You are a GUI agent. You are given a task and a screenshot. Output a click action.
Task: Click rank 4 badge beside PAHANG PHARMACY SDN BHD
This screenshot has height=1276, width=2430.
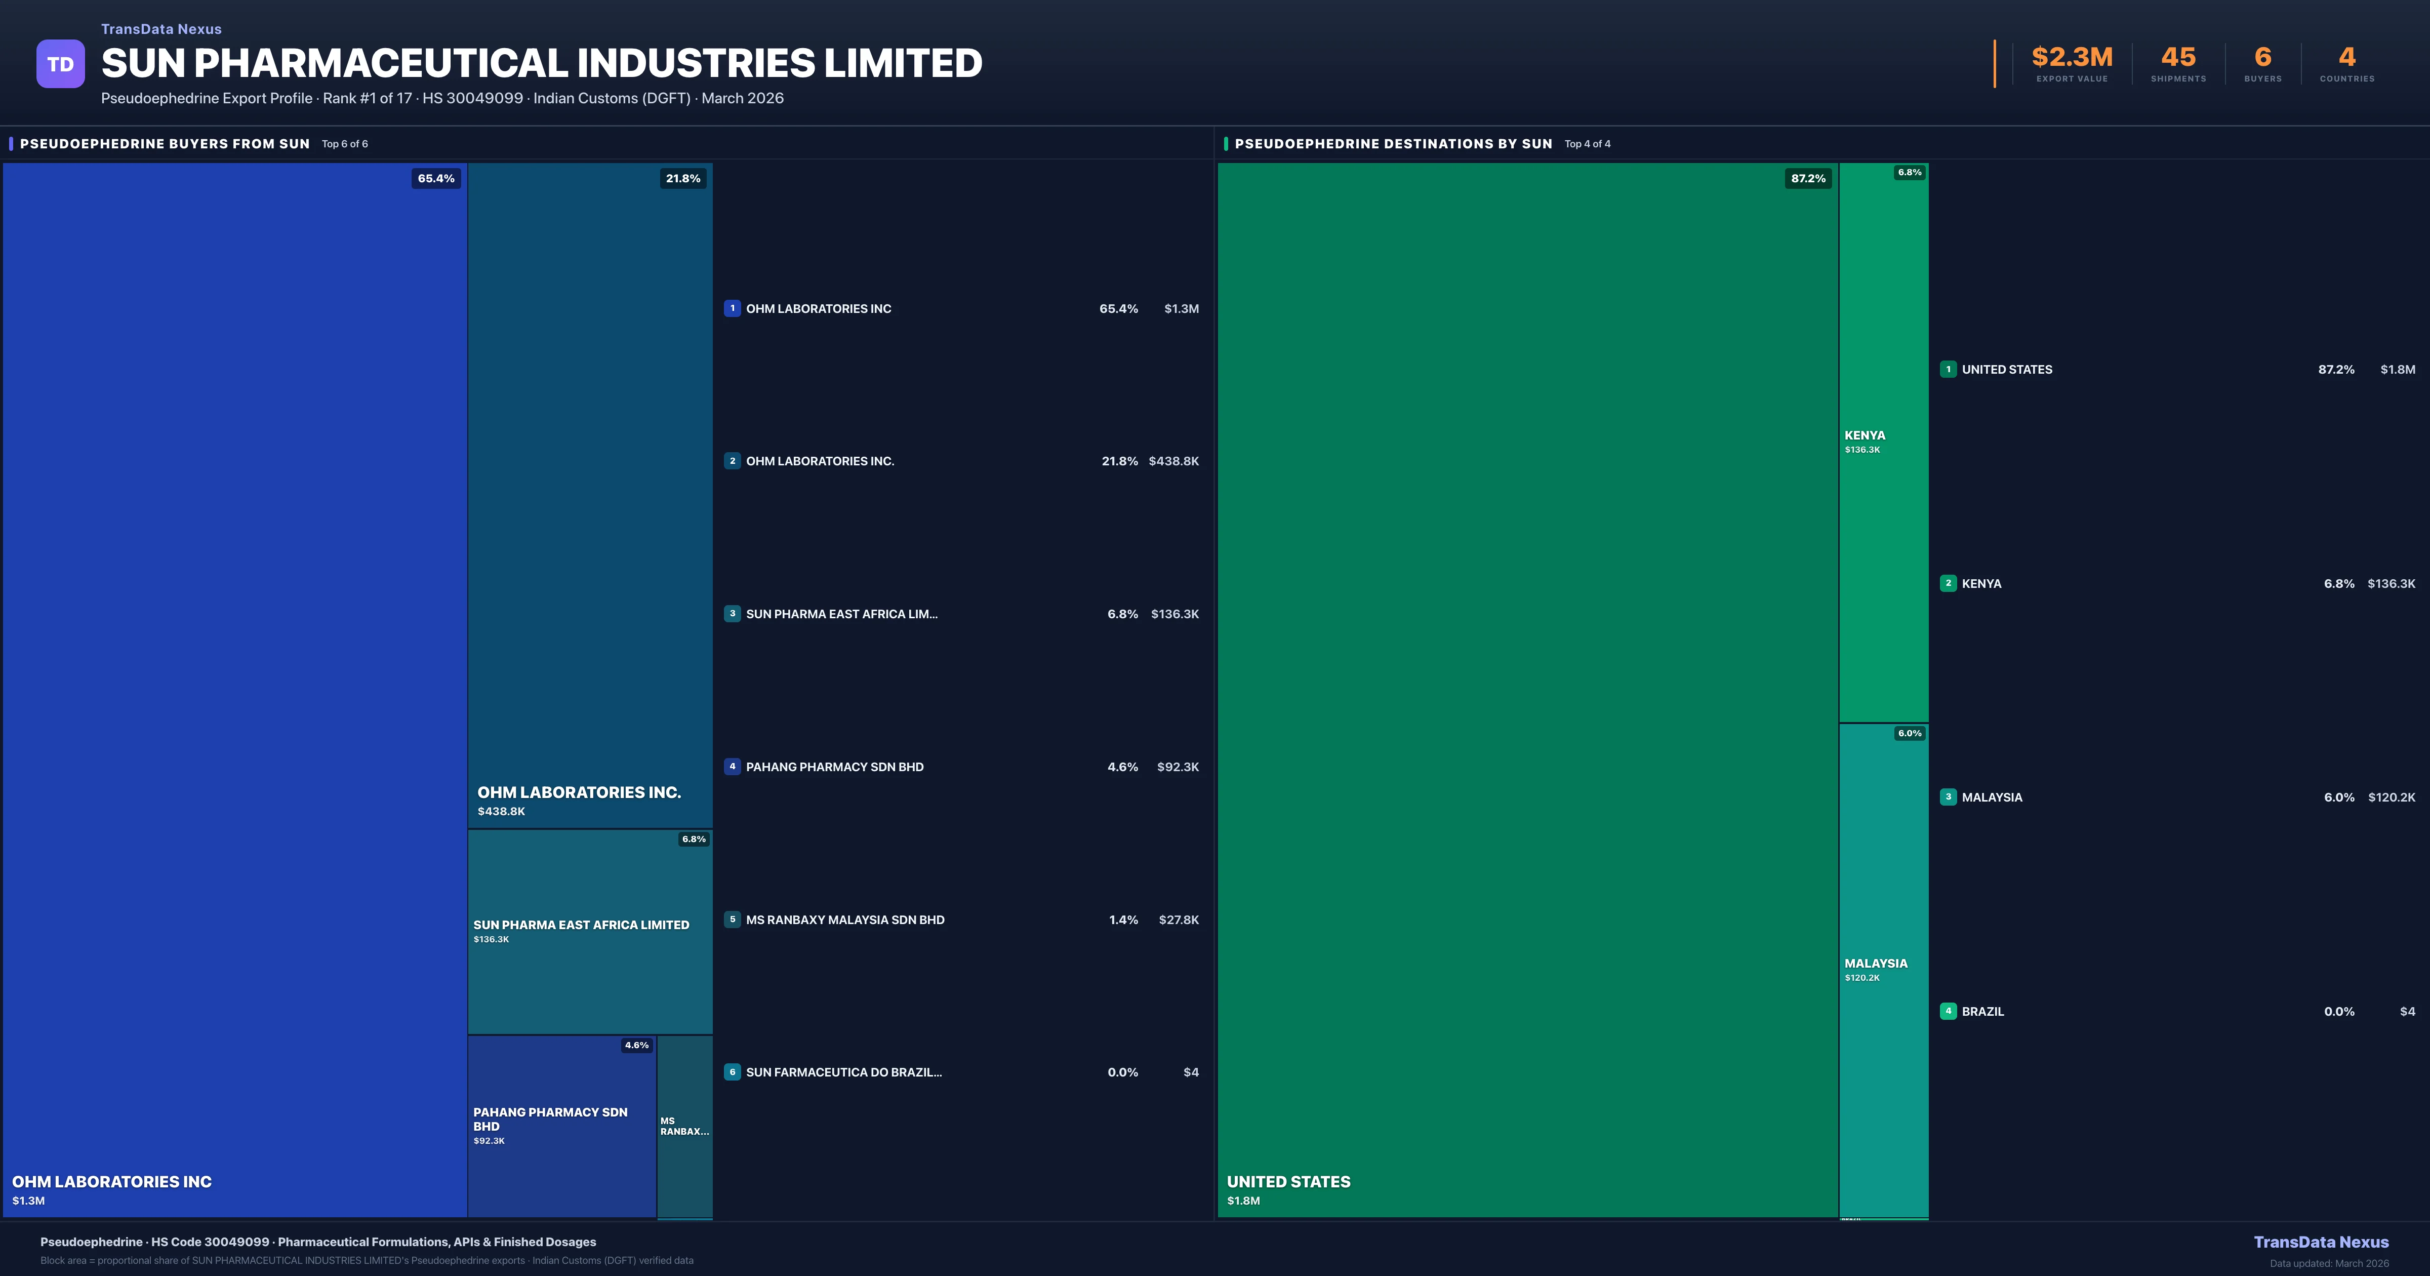[732, 766]
